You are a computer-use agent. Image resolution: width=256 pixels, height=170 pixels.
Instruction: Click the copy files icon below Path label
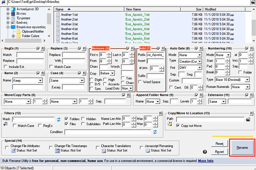click(x=170, y=124)
